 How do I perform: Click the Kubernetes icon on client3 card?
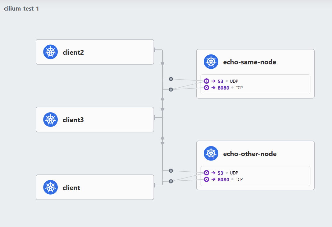(x=50, y=120)
